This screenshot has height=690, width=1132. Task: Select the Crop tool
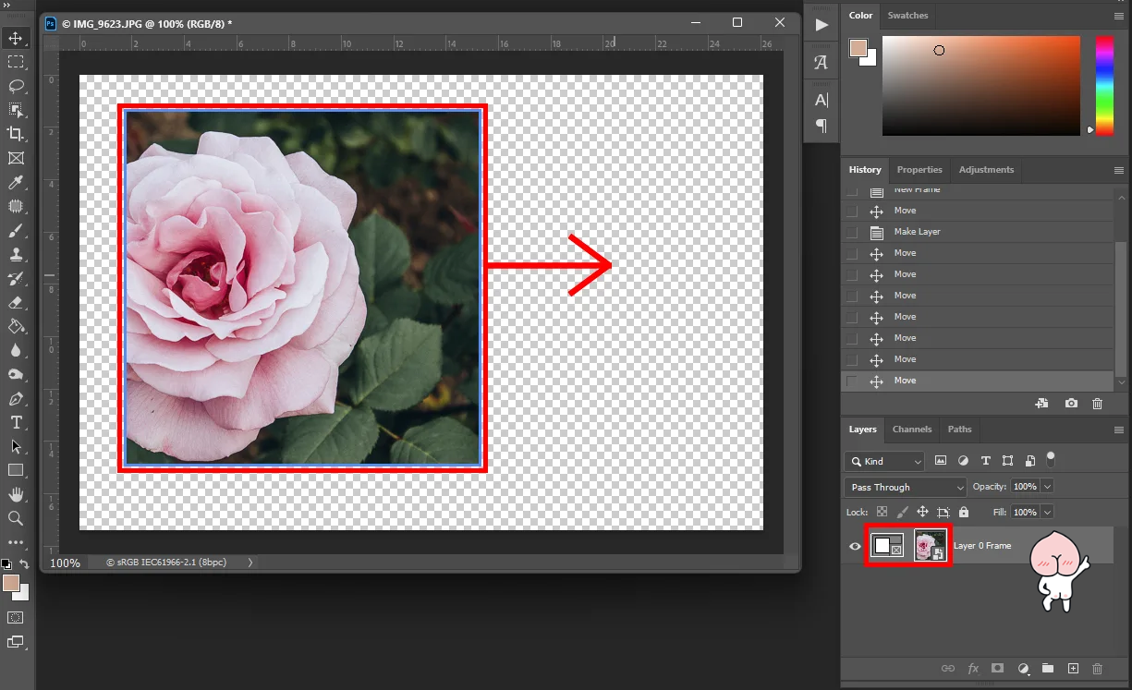click(16, 134)
